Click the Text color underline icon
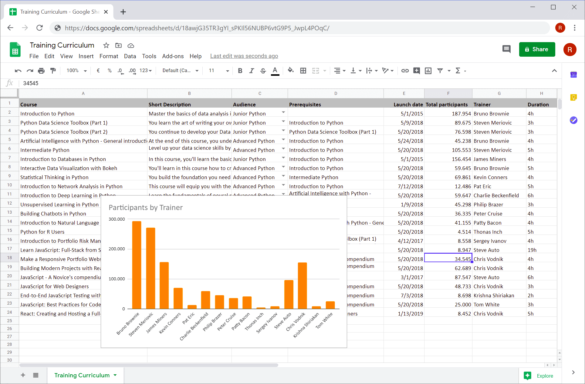 (276, 71)
